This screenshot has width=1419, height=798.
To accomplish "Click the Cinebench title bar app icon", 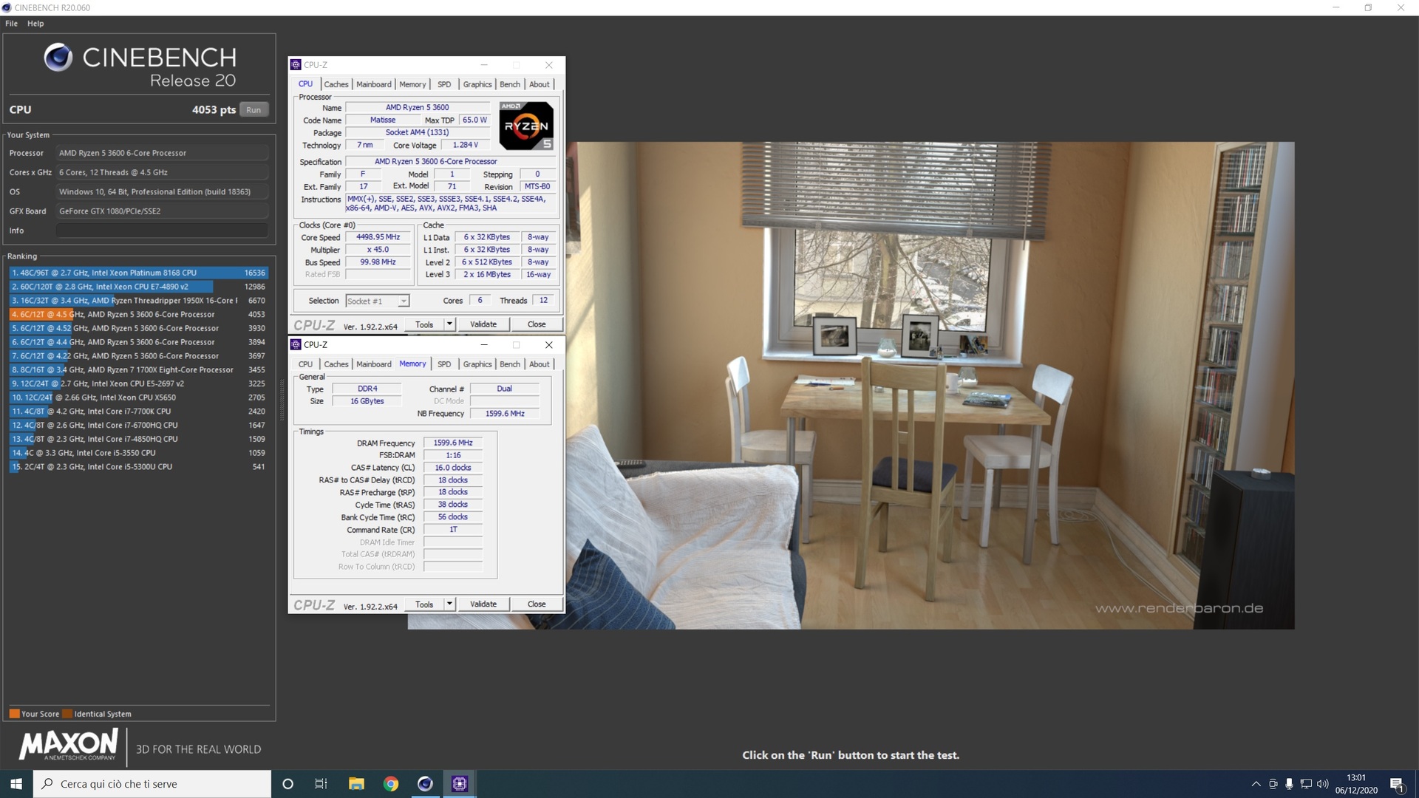I will [7, 8].
